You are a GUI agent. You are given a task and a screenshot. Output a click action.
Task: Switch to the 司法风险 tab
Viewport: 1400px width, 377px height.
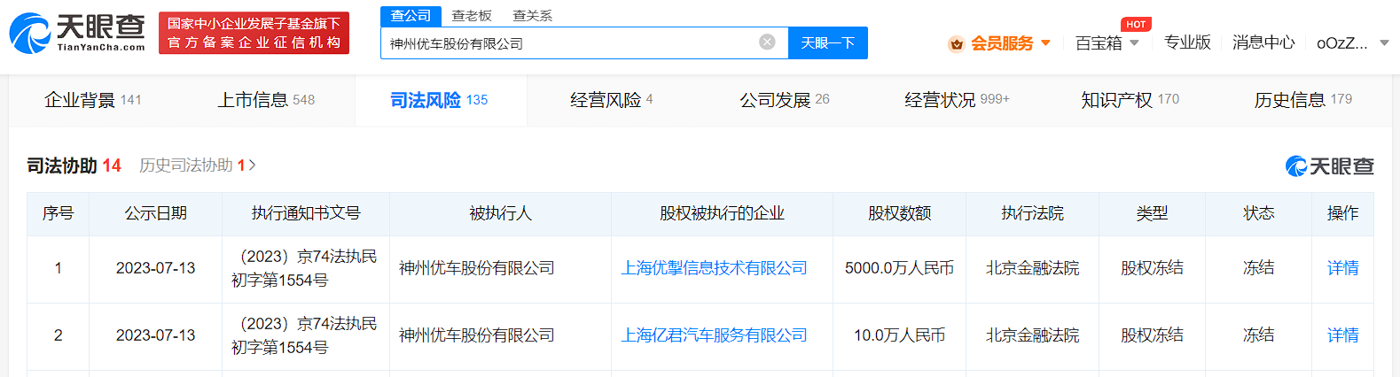(439, 100)
